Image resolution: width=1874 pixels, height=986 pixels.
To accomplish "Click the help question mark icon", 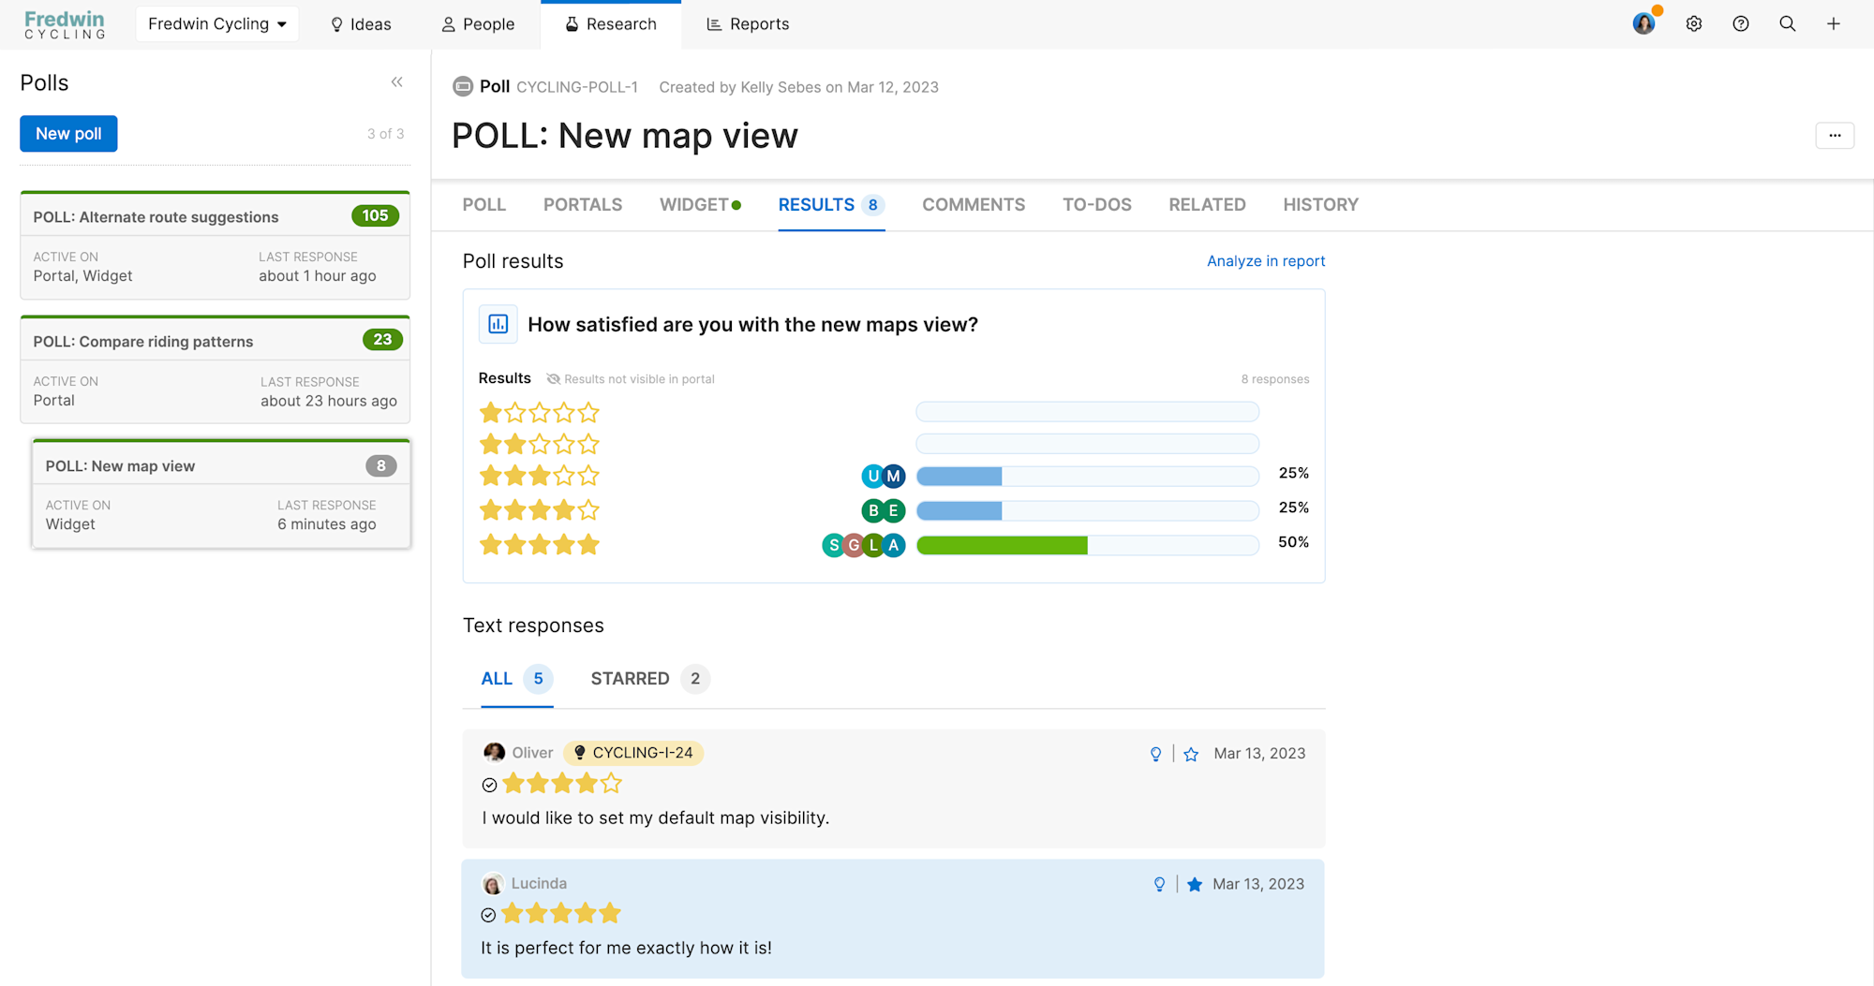I will click(x=1740, y=23).
